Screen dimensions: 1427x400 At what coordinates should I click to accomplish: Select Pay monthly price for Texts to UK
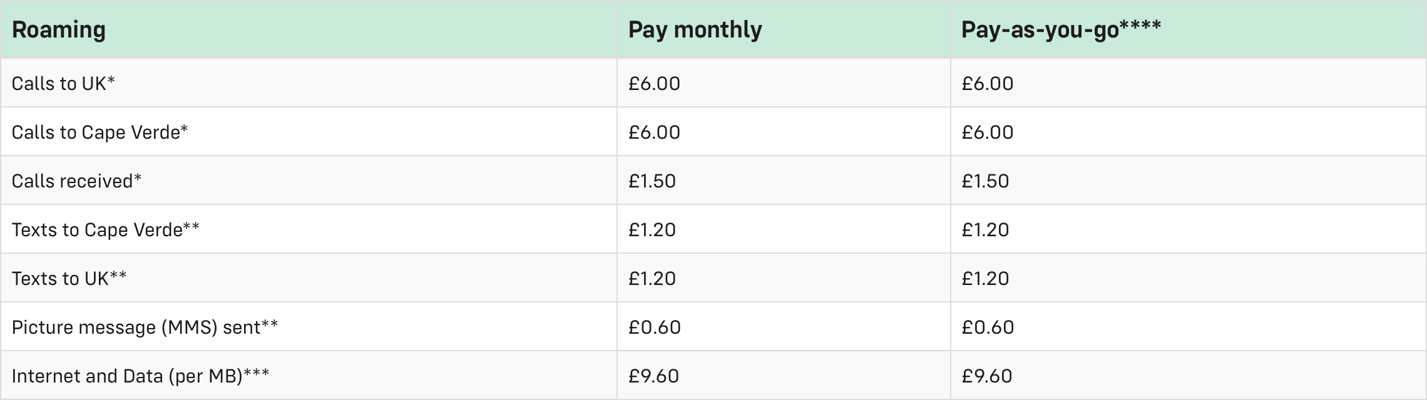point(652,279)
